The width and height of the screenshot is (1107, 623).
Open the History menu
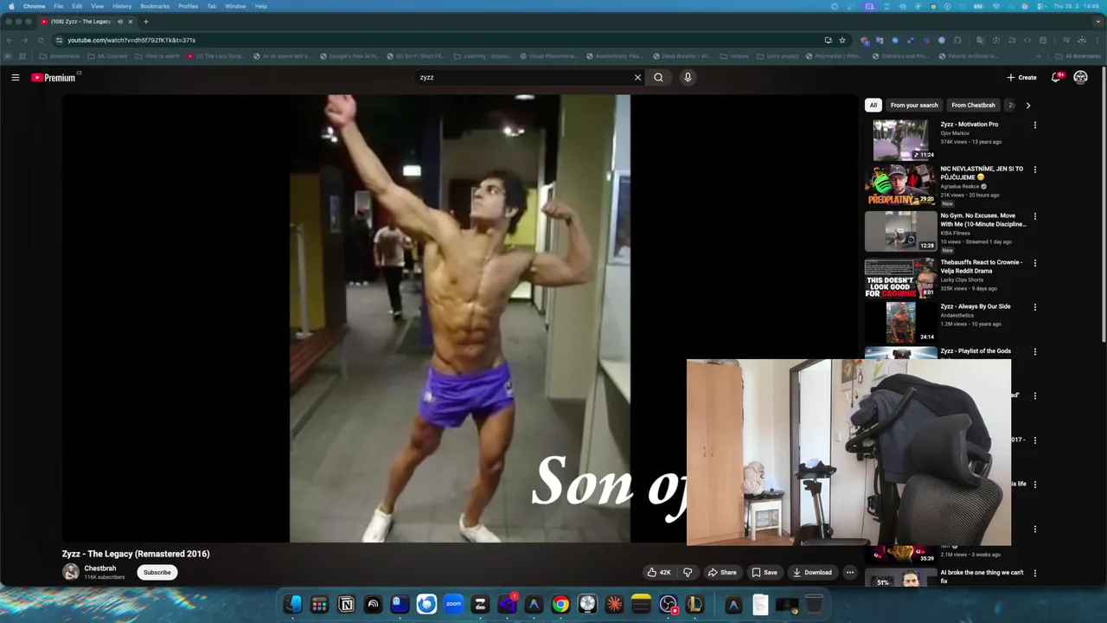pos(122,6)
